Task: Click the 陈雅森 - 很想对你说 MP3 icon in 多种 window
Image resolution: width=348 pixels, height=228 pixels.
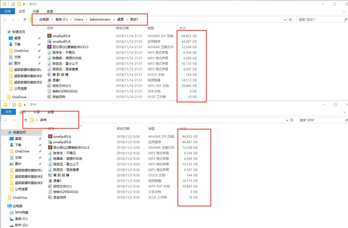Action: pyautogui.click(x=50, y=158)
